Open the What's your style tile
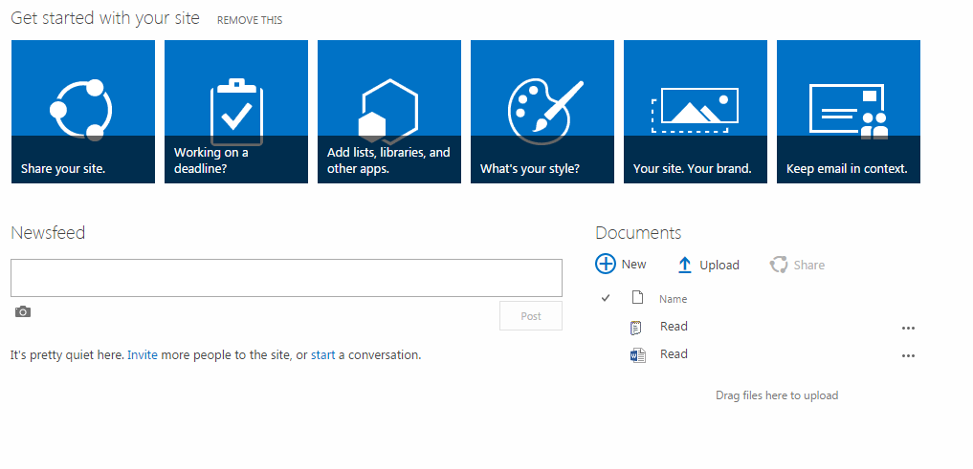The width and height of the screenshot is (973, 469). [x=542, y=112]
